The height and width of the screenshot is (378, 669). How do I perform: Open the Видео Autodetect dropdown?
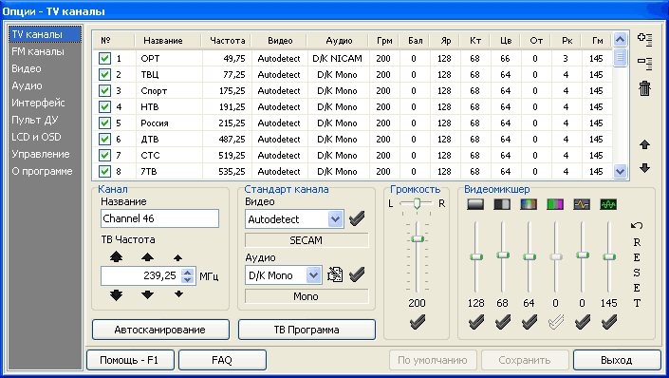(335, 219)
